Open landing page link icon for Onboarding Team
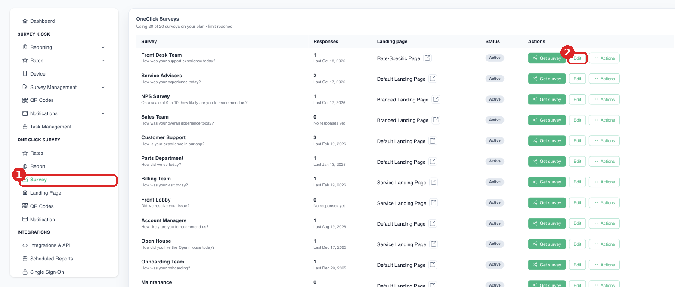The height and width of the screenshot is (287, 675). (x=433, y=265)
